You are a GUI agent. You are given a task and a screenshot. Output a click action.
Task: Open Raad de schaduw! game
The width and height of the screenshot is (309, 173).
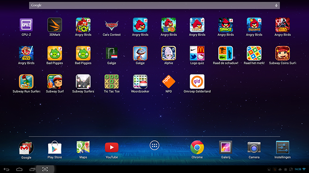(226, 53)
